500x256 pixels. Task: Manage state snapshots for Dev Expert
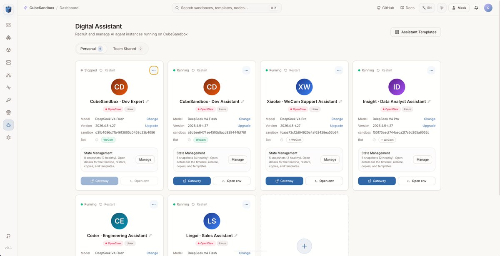coord(145,159)
